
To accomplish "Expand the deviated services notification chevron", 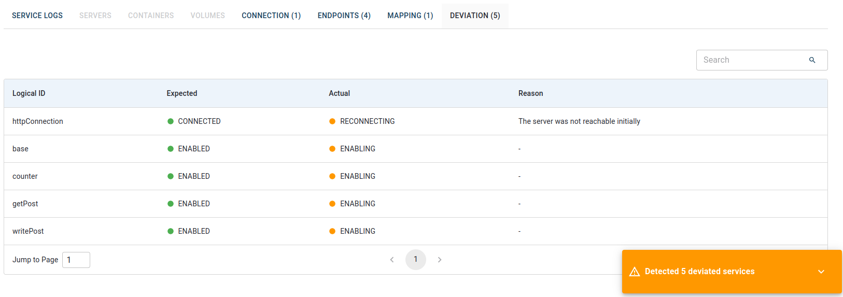I will [x=821, y=272].
